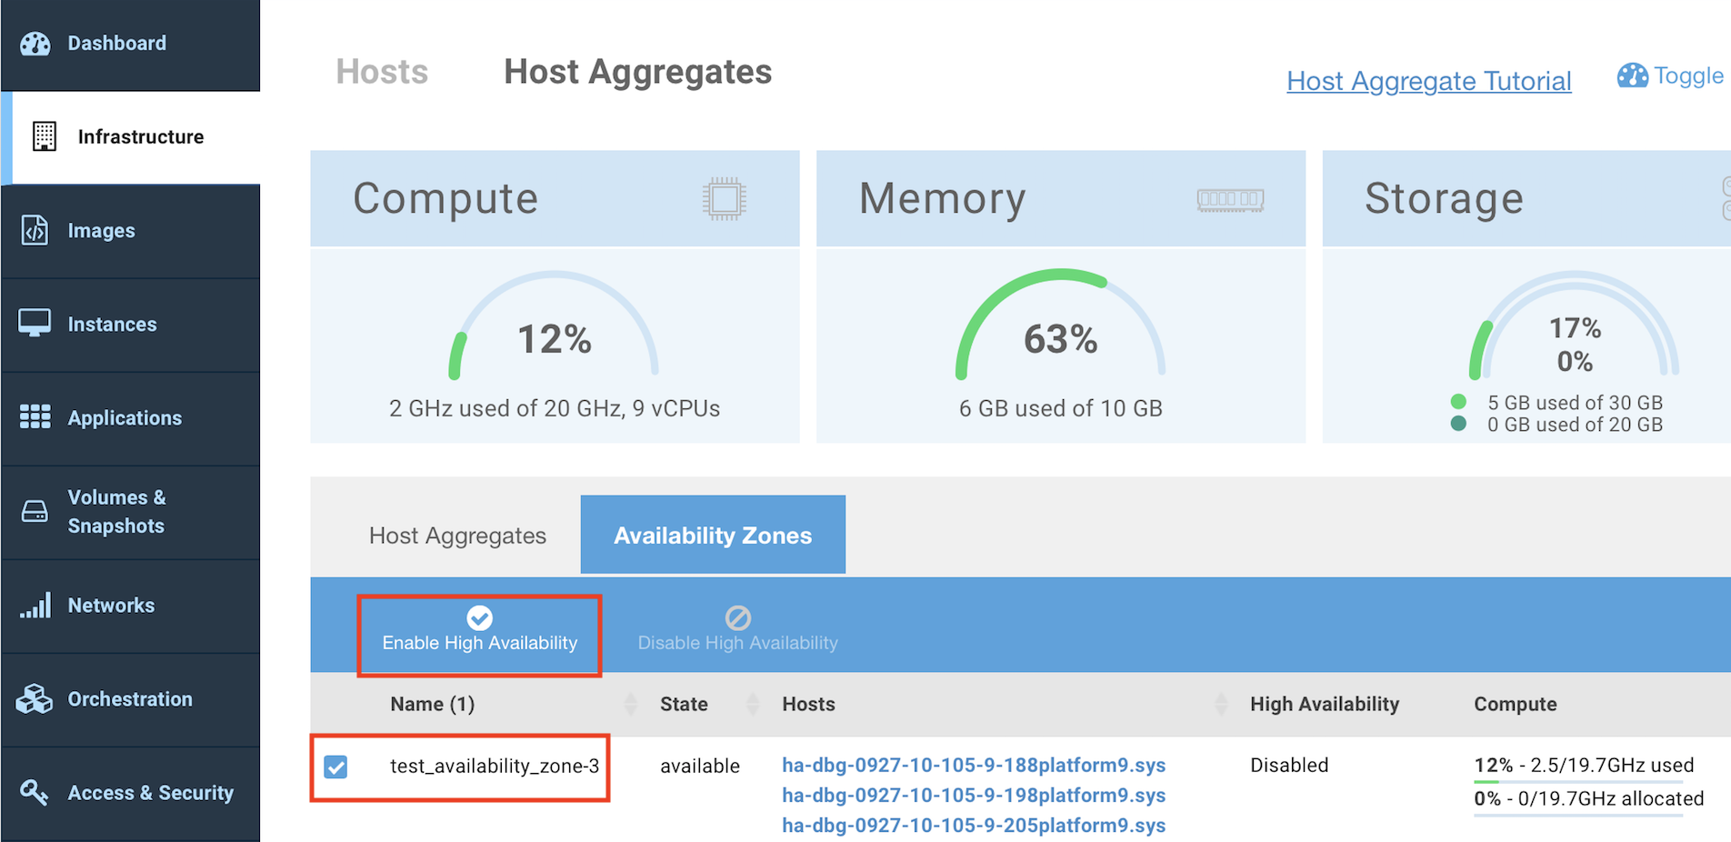Sort by the Name column arrows
This screenshot has width=1731, height=842.
pos(630,704)
